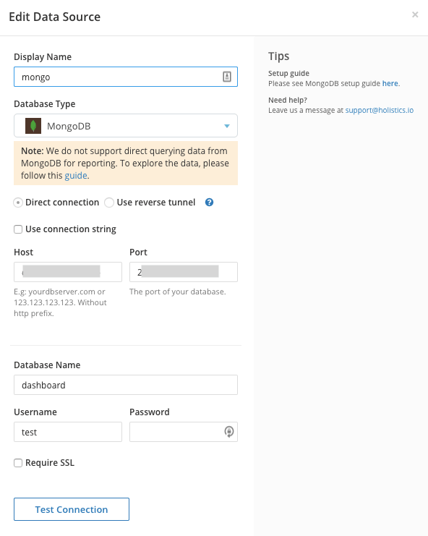Click the Username field containing test
Image resolution: width=428 pixels, height=536 pixels.
click(68, 432)
